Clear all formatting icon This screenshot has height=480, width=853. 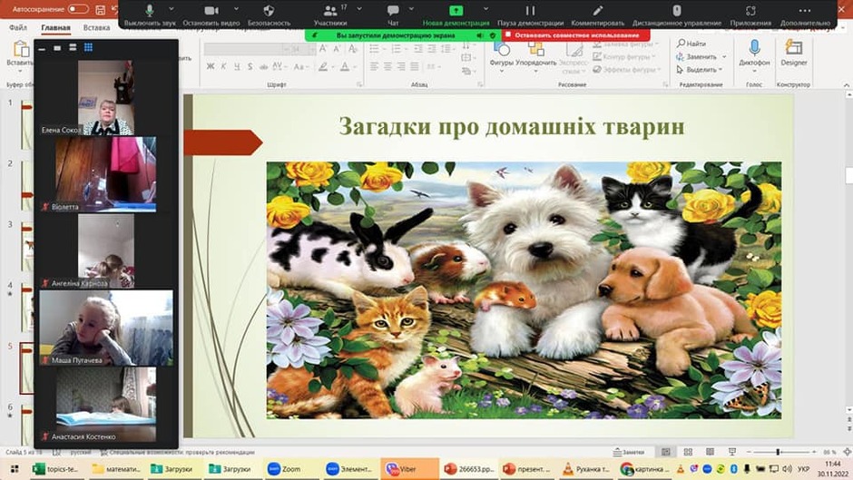point(352,49)
